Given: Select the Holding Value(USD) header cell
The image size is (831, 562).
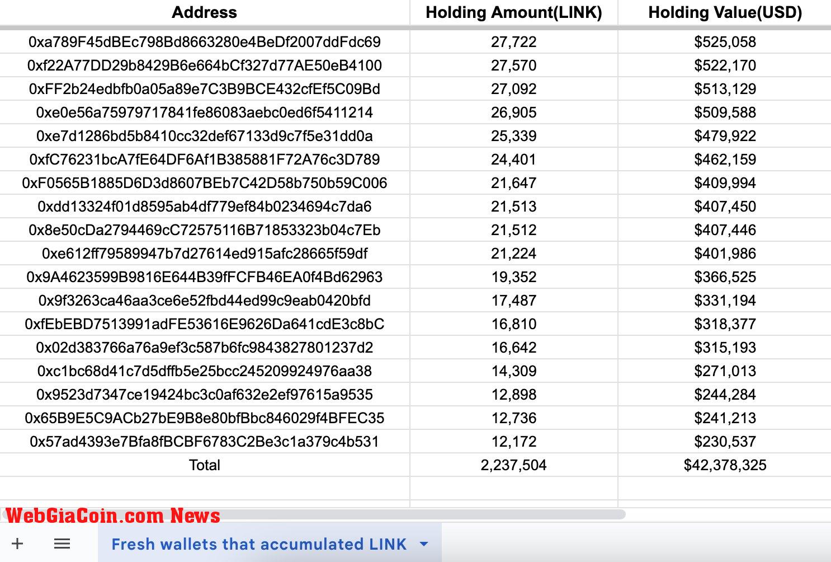Looking at the screenshot, I should coord(725,12).
